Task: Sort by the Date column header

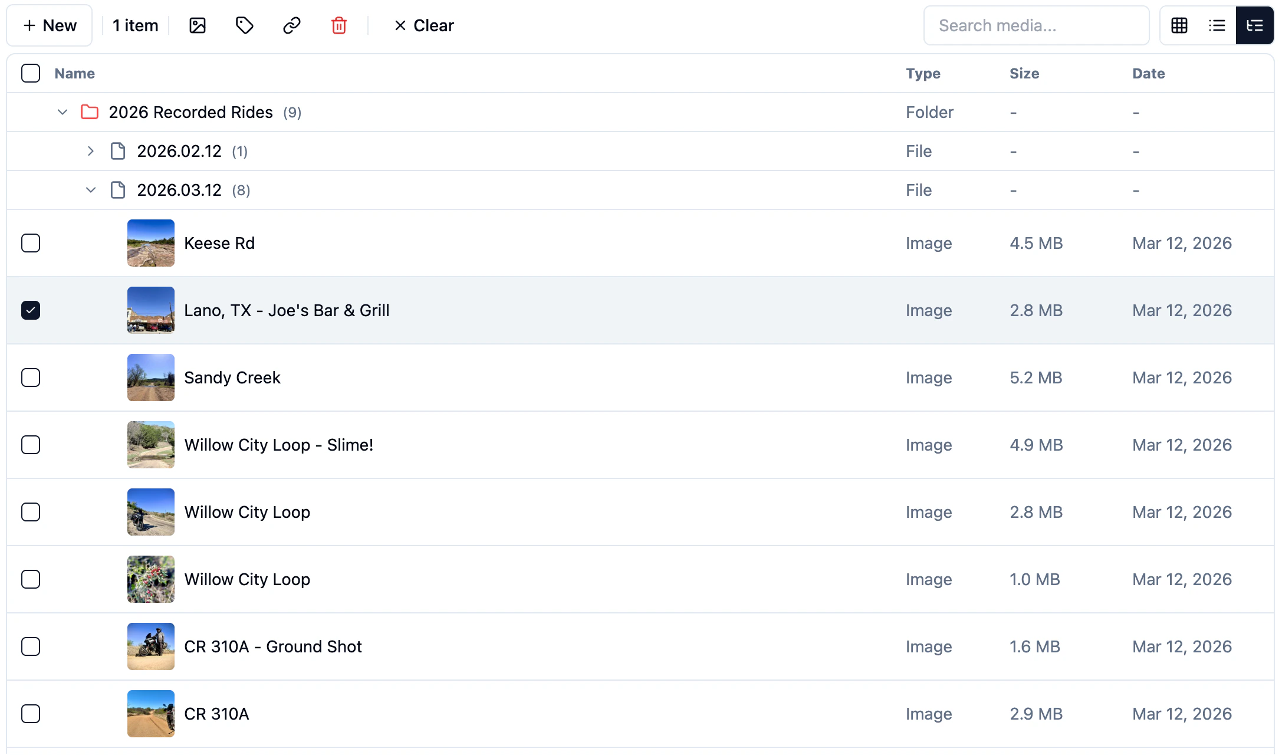Action: (x=1148, y=73)
